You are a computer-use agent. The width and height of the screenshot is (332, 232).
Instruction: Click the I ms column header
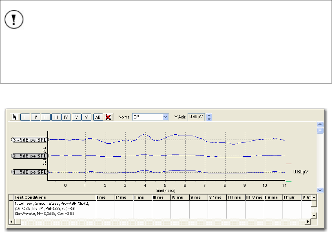point(106,197)
